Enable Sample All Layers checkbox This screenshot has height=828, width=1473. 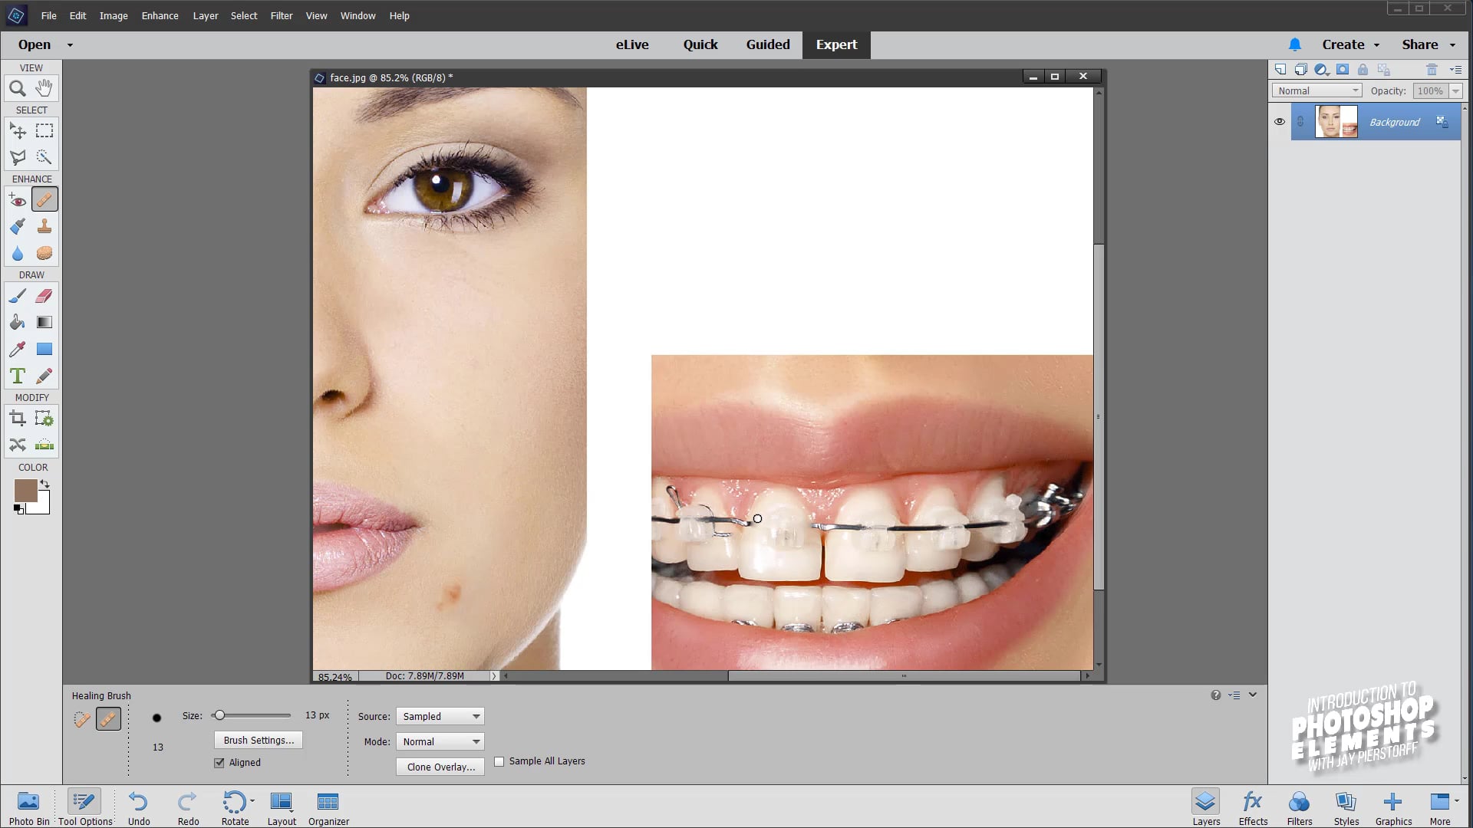[x=499, y=761]
